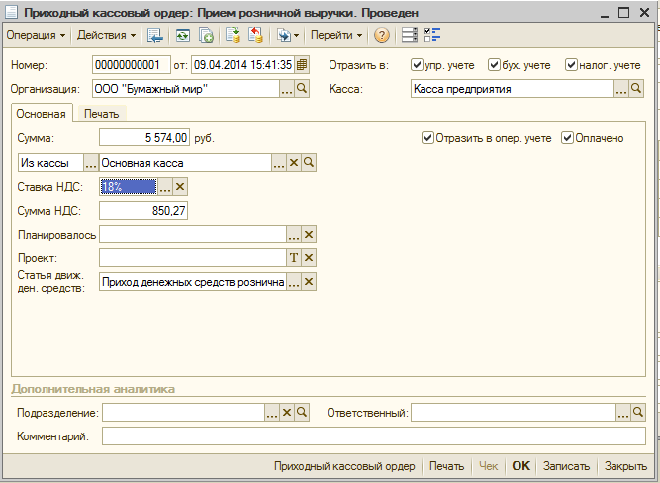Click the Подразделение input field
The image size is (660, 483).
pos(183,413)
